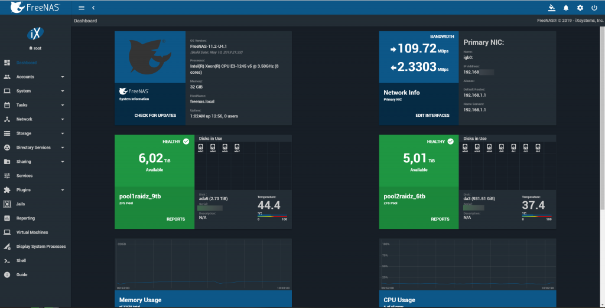Expand the System menu arrow
This screenshot has width=605, height=308.
63,91
